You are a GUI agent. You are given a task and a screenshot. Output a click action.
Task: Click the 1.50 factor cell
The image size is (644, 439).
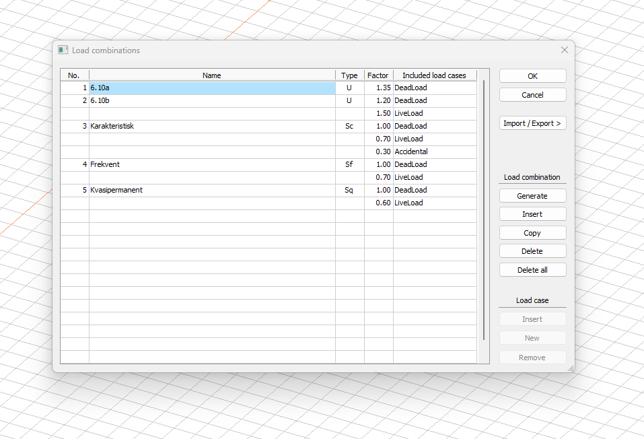(x=379, y=113)
